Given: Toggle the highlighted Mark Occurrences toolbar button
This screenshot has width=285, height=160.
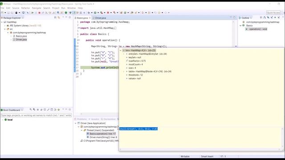Looking at the screenshot, I should coord(74,13).
